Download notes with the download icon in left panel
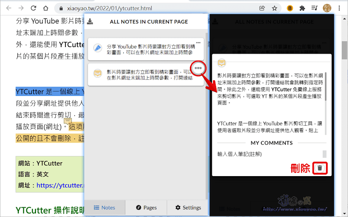Viewport: 348px width, 217px height. tap(90, 22)
